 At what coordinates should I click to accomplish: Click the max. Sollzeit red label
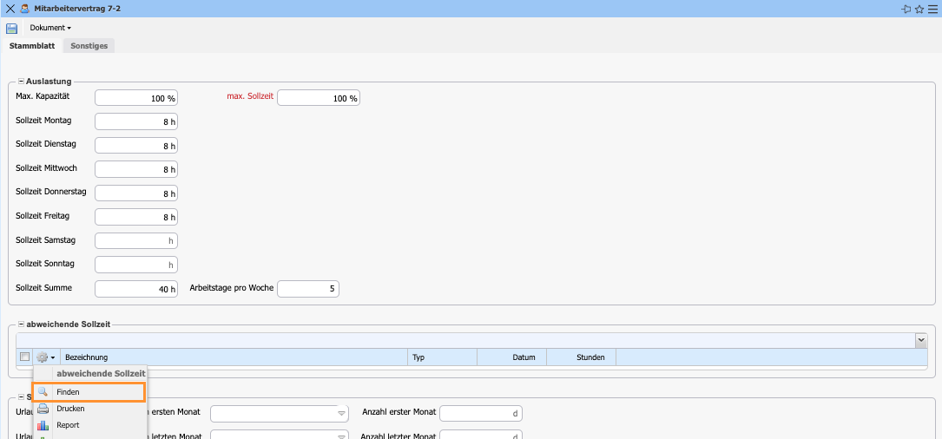pos(250,96)
